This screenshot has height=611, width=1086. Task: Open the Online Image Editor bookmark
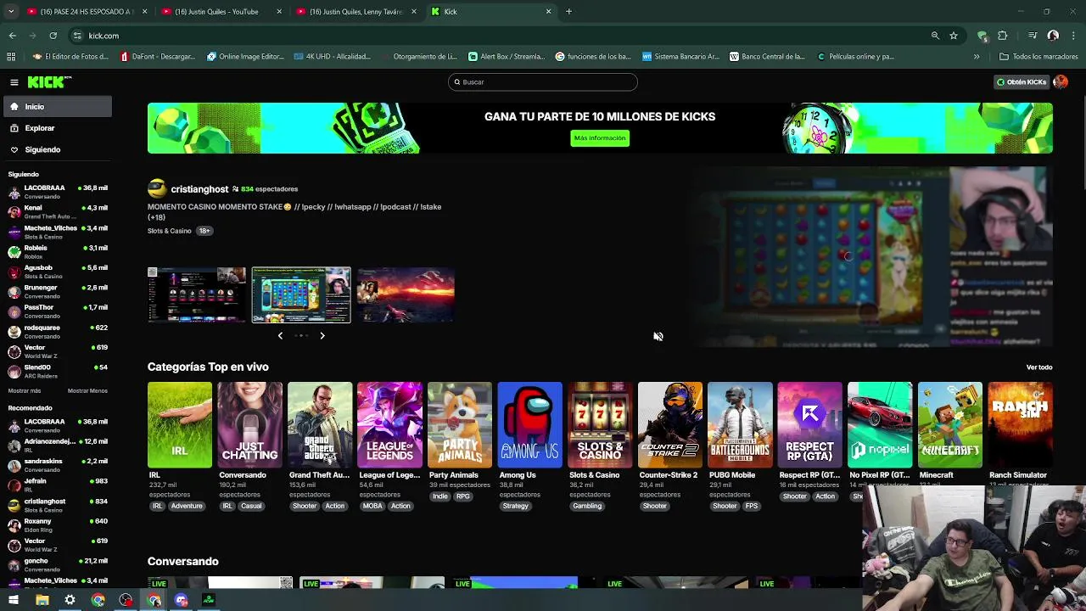pos(246,57)
